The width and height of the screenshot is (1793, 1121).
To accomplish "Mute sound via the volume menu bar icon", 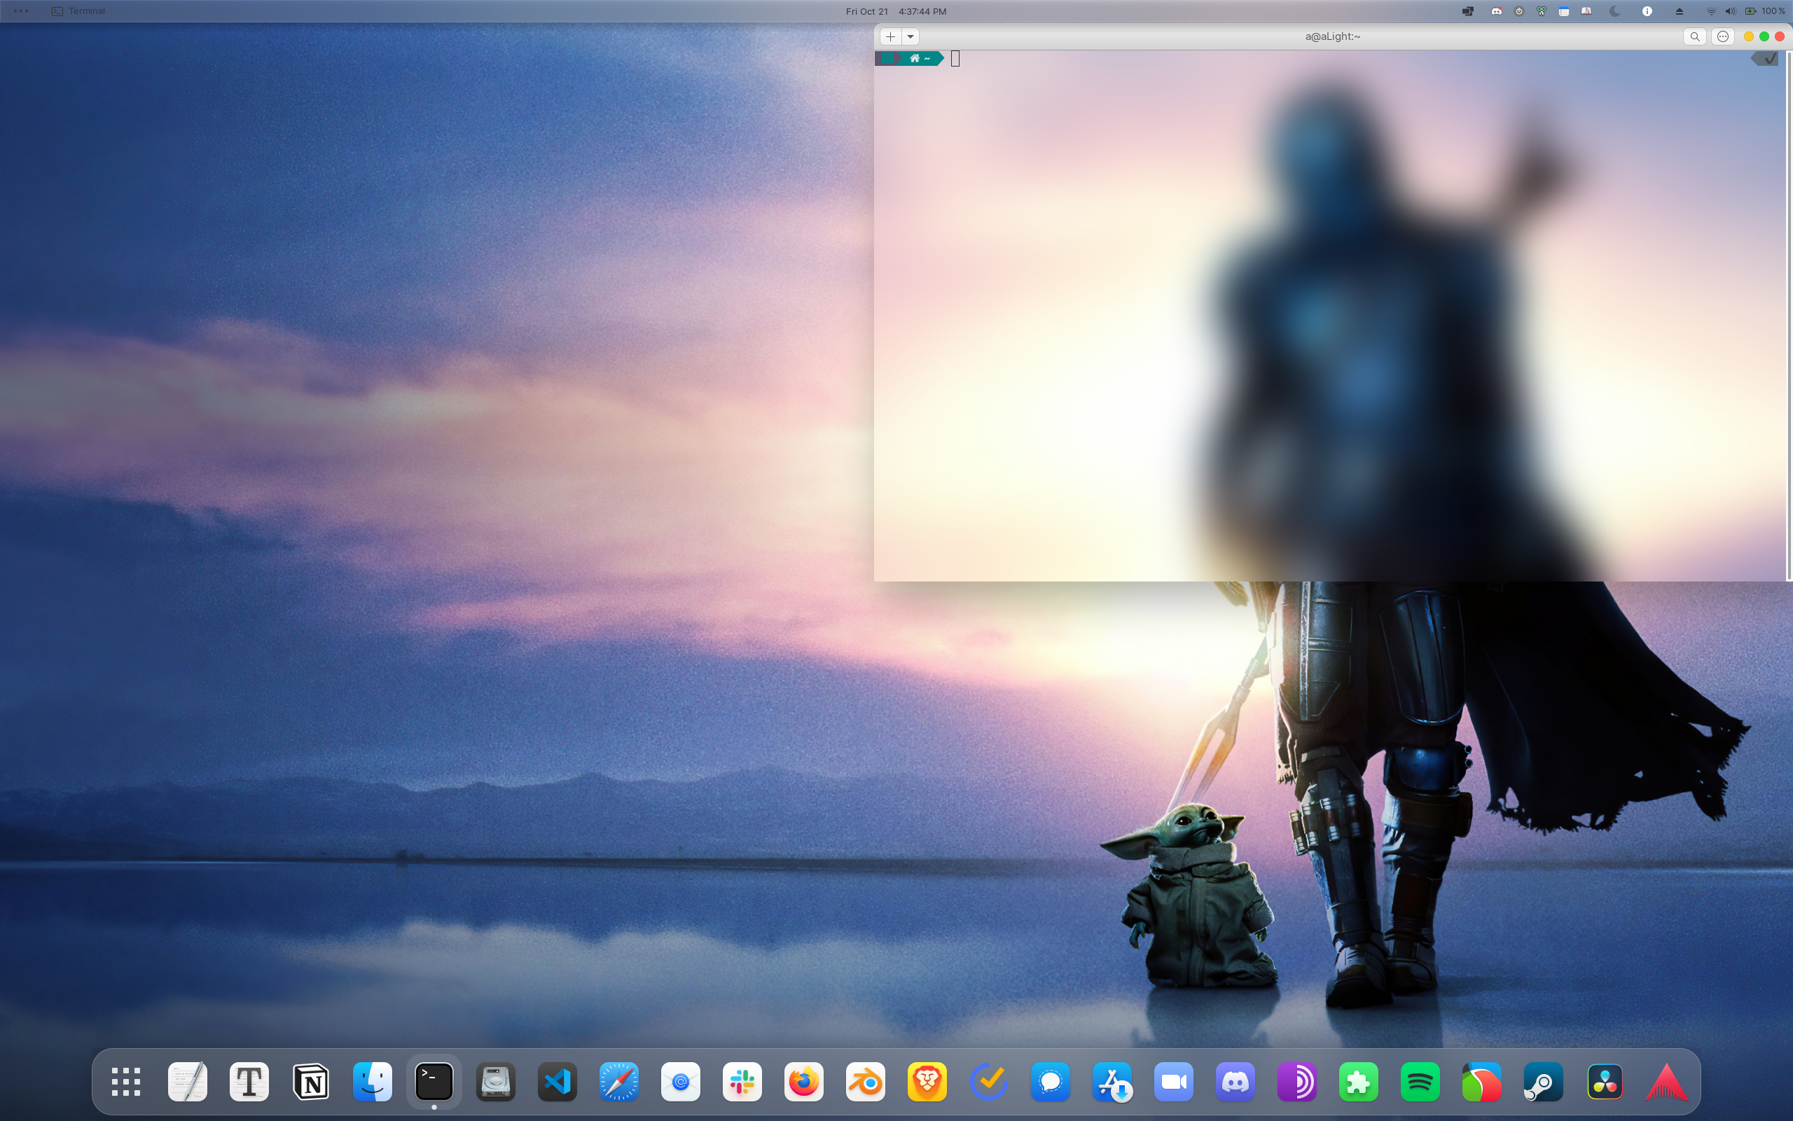I will pyautogui.click(x=1730, y=11).
